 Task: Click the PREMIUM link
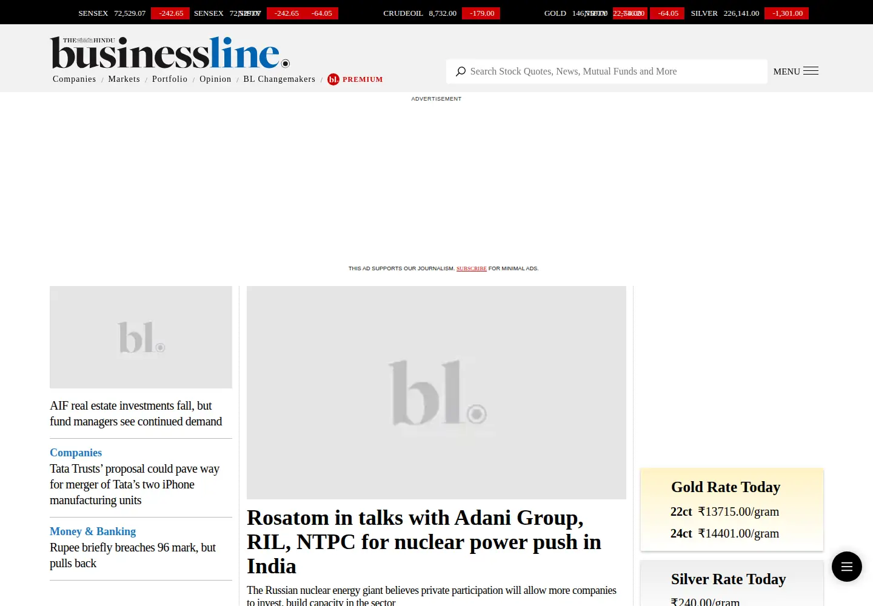point(363,79)
